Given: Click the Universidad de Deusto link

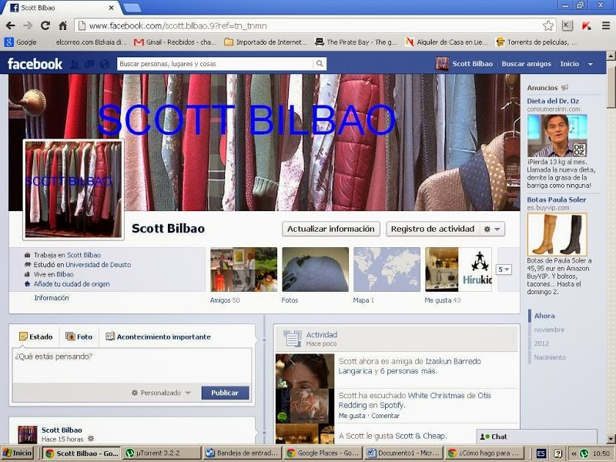Looking at the screenshot, I should tap(99, 265).
